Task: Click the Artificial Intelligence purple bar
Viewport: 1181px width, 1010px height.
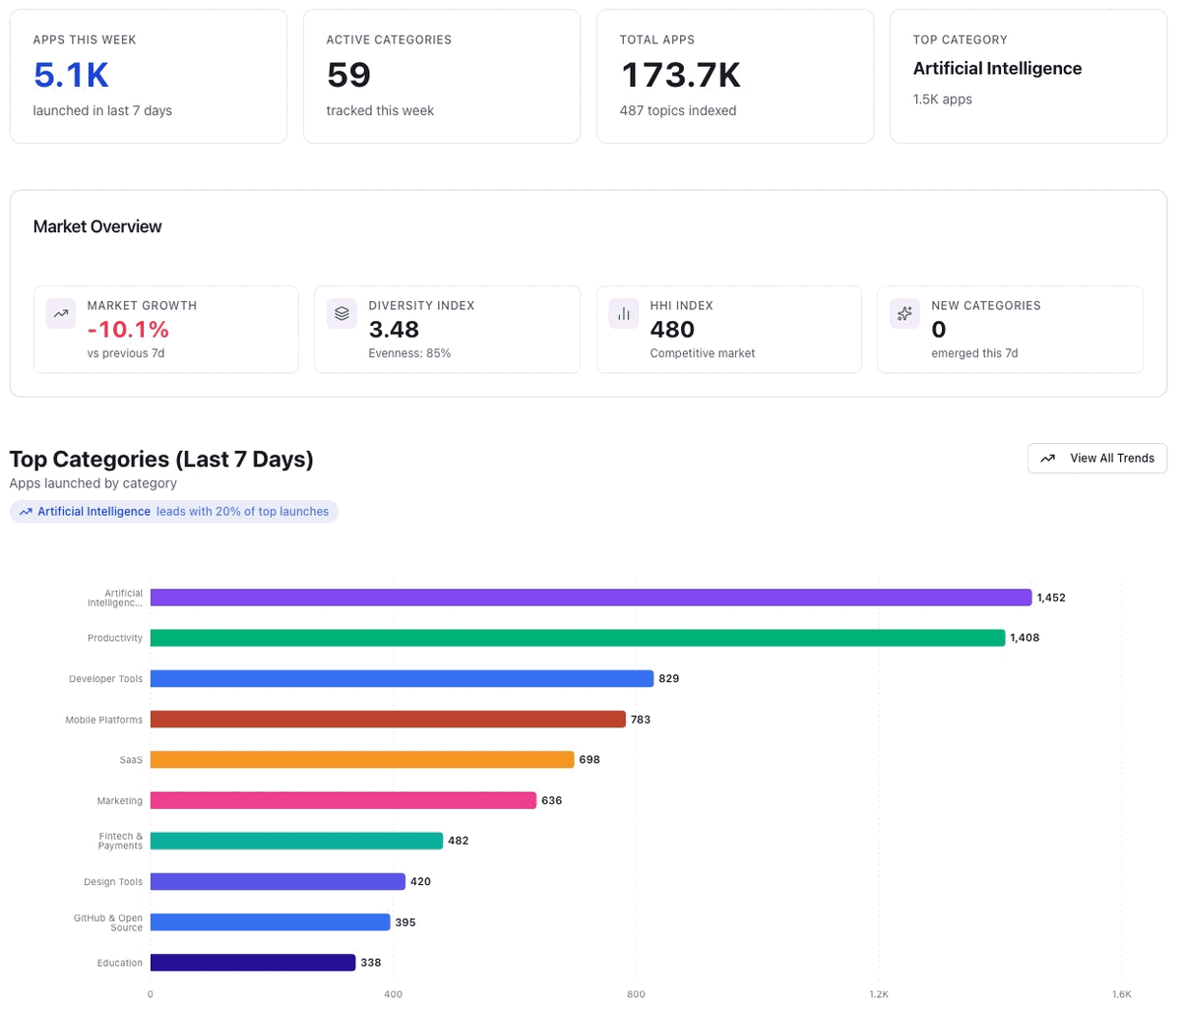Action: 590,598
